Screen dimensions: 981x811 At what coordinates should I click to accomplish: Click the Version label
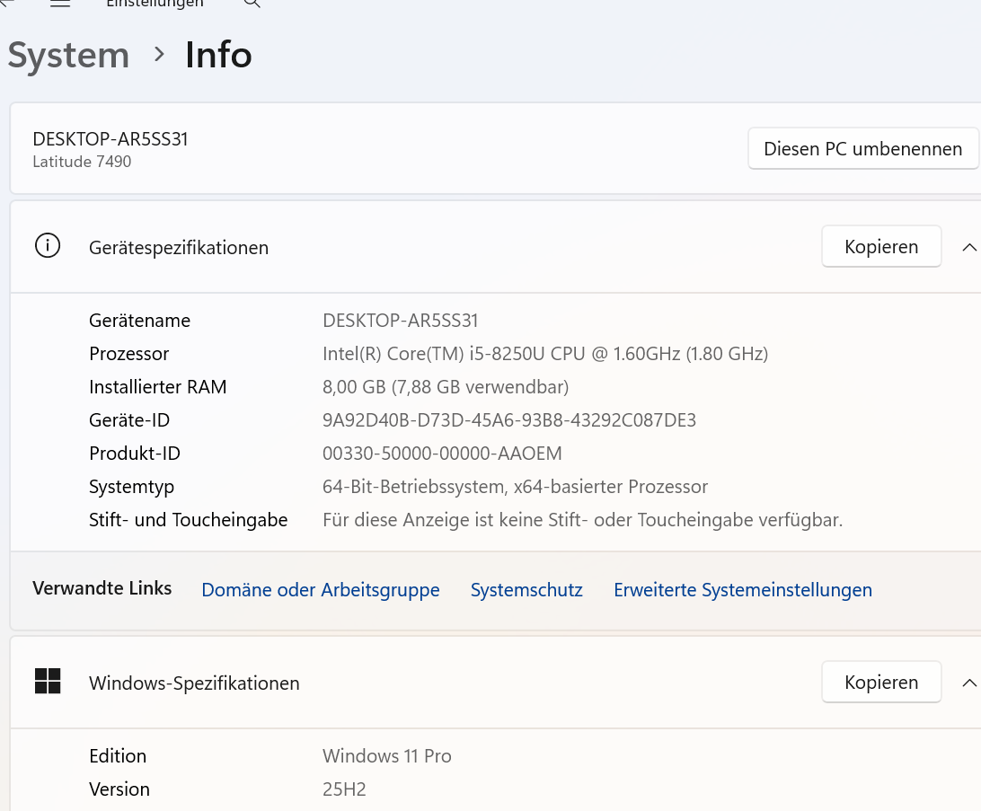(119, 789)
